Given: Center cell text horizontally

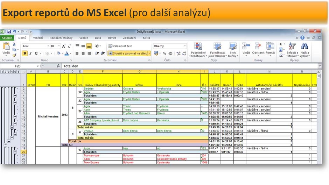Looking at the screenshot, I should point(83,54).
